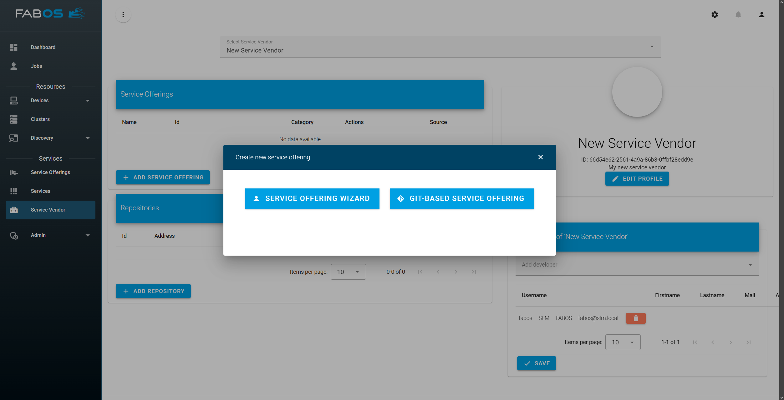Click Edit Profile for New Service Vendor
Image resolution: width=784 pixels, height=400 pixels.
click(x=637, y=178)
